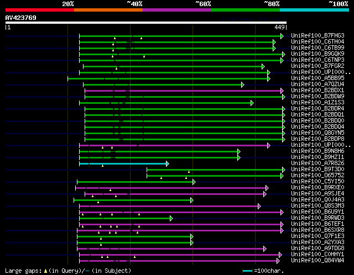Click the UniRef100_B6TEF1 label
Image resolution: width=354 pixels, height=275 pixels.
click(x=317, y=224)
